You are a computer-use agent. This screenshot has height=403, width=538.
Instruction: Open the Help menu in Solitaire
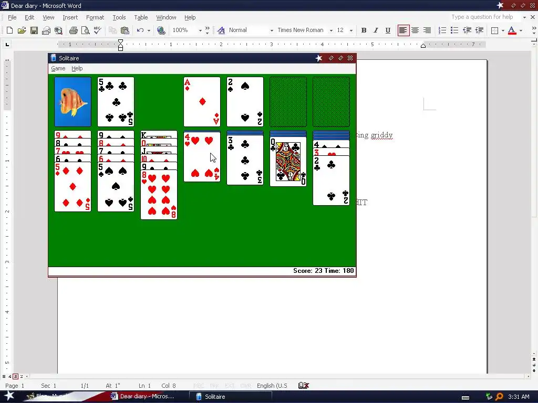tap(77, 68)
